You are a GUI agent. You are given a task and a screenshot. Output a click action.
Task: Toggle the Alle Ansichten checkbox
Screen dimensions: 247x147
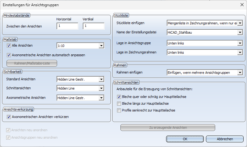[9, 46]
